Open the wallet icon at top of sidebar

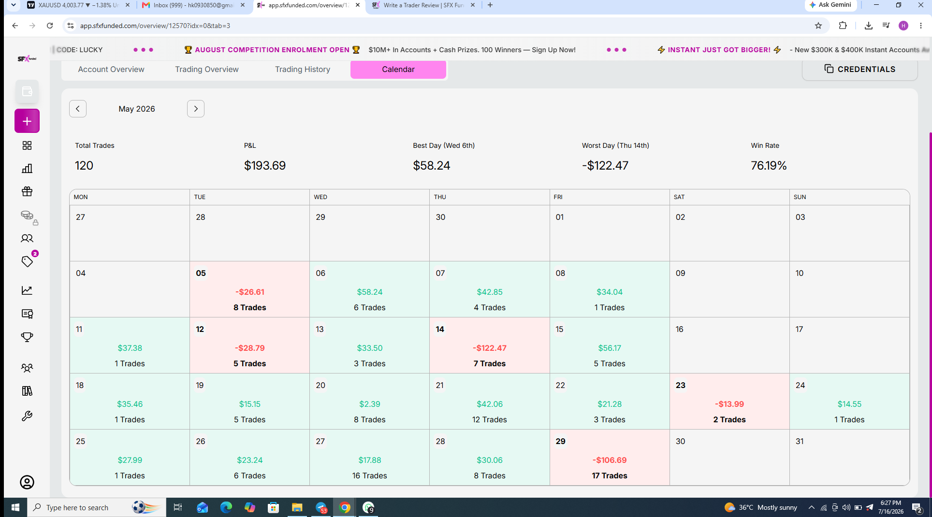coord(27,91)
